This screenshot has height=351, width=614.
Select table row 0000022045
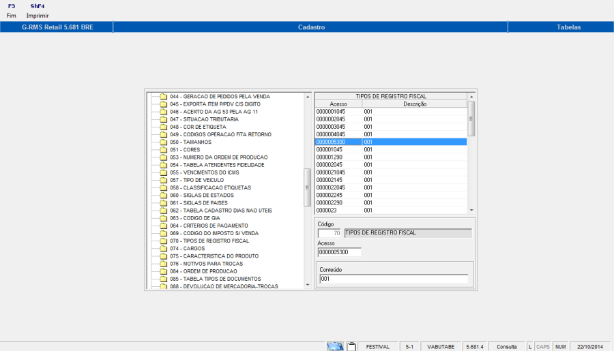pyautogui.click(x=391, y=187)
